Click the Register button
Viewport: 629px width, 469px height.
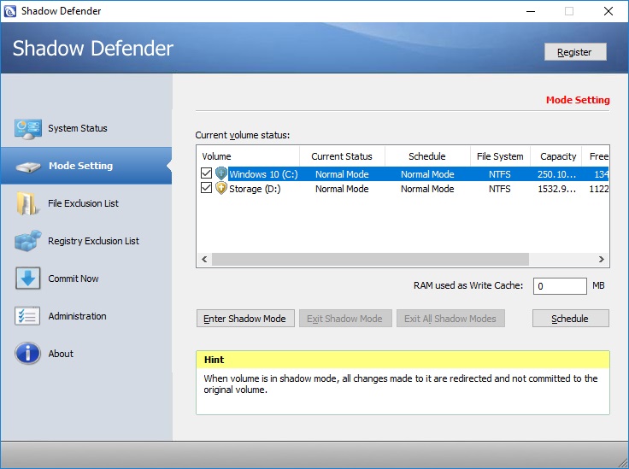click(575, 52)
